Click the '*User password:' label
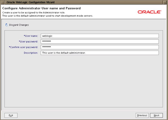Viewport: 168px width, 120px height. pos(28,42)
